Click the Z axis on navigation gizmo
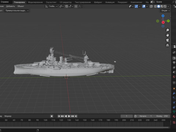176x132 pixels. coord(163,16)
